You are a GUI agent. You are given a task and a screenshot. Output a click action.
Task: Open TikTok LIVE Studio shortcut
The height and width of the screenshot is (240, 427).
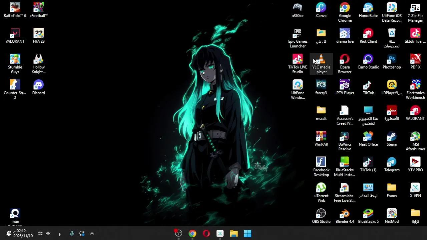[298, 64]
